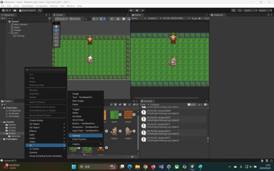The height and width of the screenshot is (171, 274).
Task: Open 2D Object submenu in context menu
Action: point(46,124)
